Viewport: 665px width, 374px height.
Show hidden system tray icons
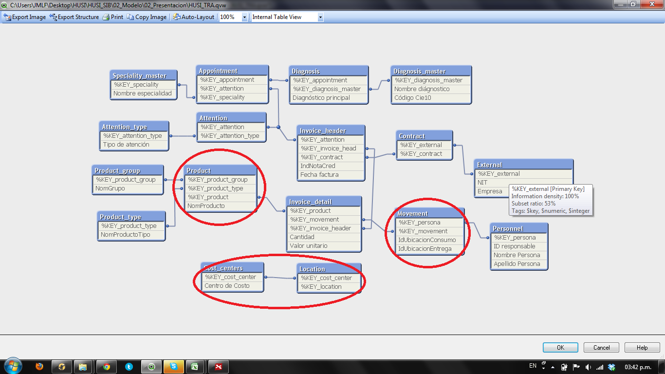pos(543,366)
